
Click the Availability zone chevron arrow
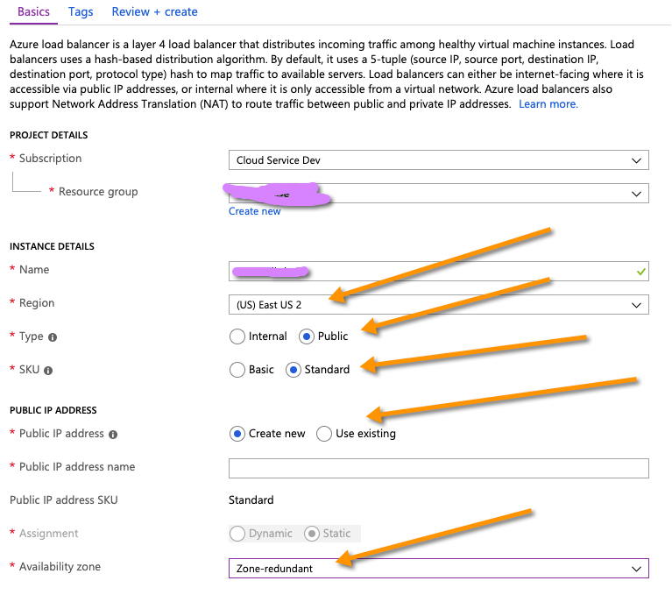(636, 570)
